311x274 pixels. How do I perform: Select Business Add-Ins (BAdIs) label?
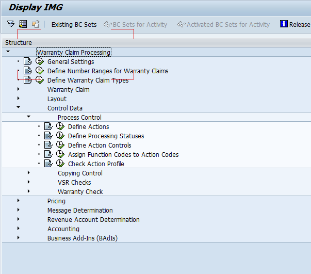[83, 238]
